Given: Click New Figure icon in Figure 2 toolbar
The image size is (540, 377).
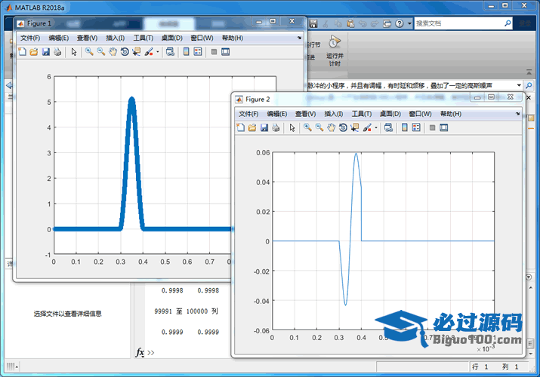Looking at the screenshot, I should tap(241, 128).
